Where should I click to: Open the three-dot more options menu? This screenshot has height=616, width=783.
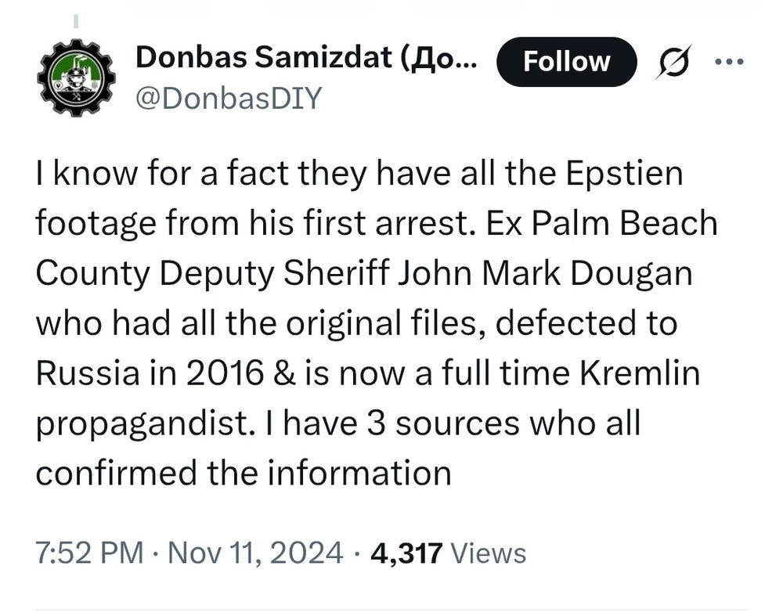728,61
